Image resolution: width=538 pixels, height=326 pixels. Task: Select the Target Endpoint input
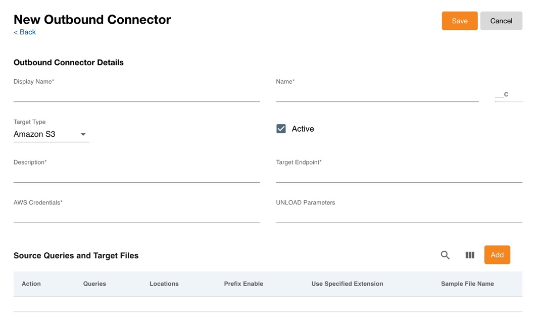point(399,175)
